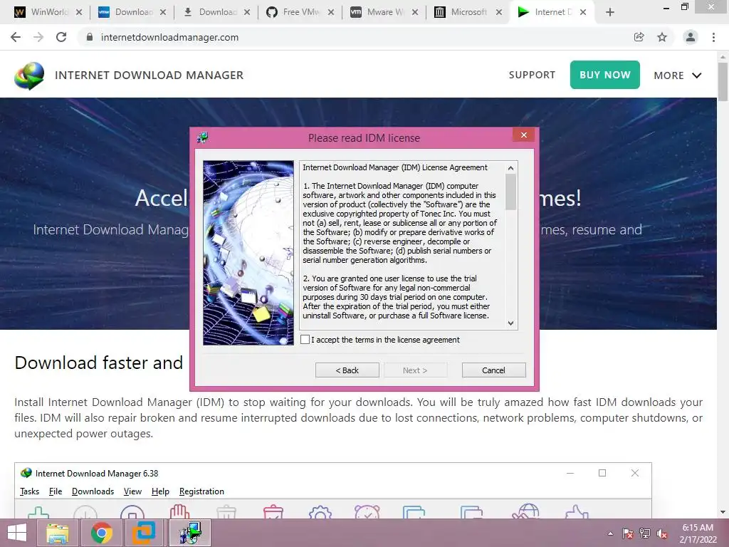The image size is (729, 547).
Task: Open File menu in IDM screenshot
Action: click(56, 491)
